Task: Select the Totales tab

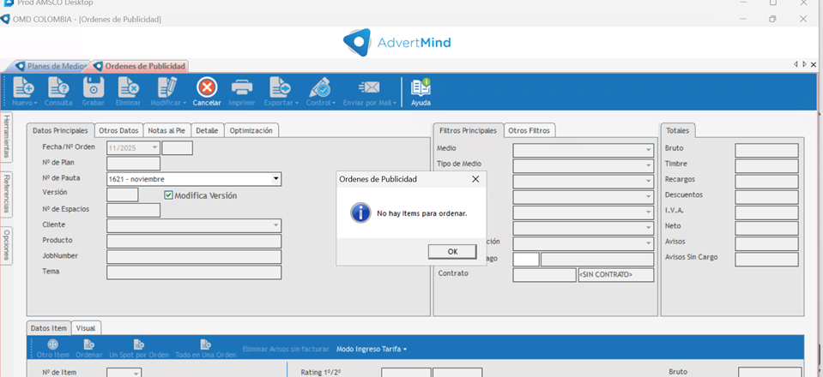Action: [x=678, y=130]
